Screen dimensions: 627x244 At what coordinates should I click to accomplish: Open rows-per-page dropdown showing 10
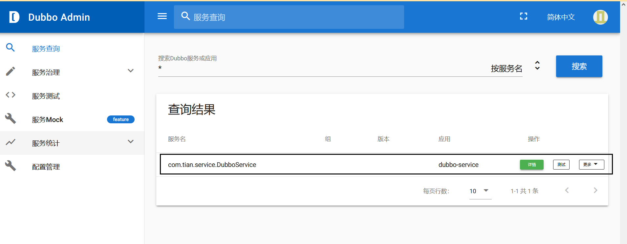(x=480, y=191)
